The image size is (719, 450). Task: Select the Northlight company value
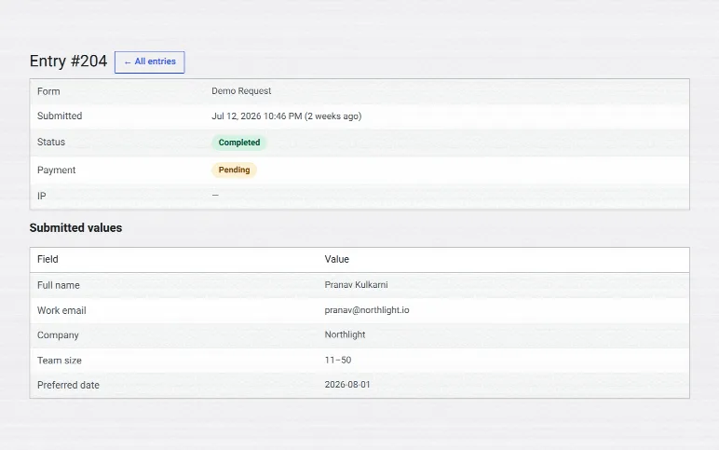coord(345,334)
